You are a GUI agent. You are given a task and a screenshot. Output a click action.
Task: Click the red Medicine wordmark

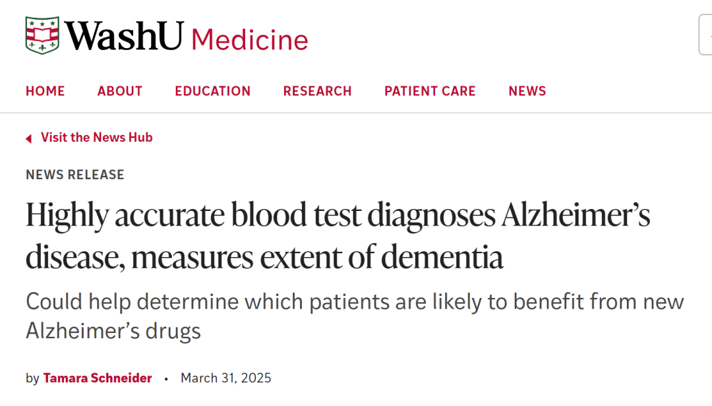pyautogui.click(x=250, y=40)
